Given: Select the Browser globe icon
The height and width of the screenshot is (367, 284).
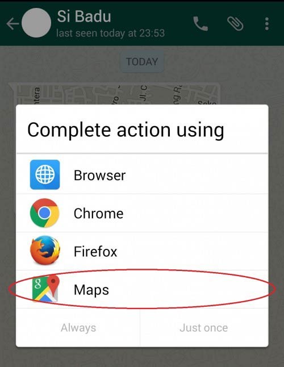Looking at the screenshot, I should pyautogui.click(x=45, y=174).
